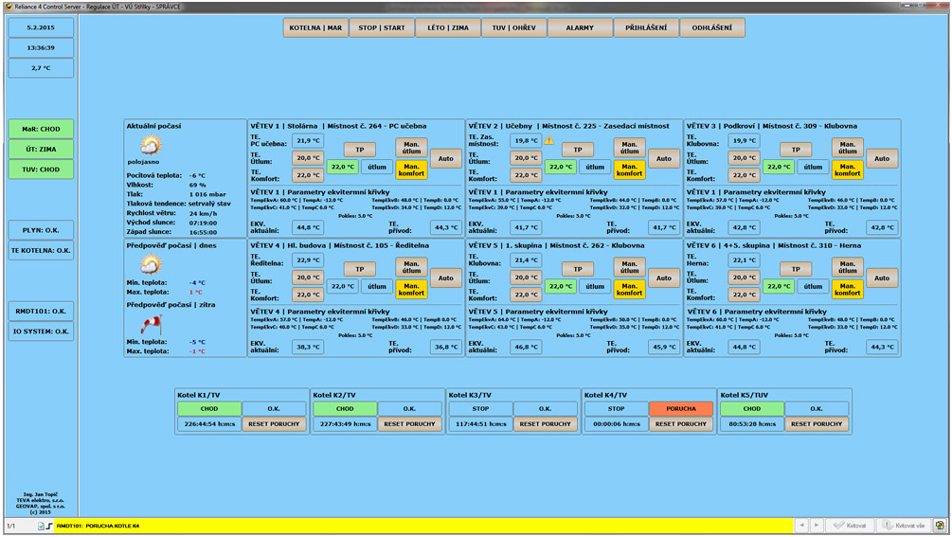Open the KOTELNA | MAR screen
Screen dimensions: 952x537
[315, 27]
